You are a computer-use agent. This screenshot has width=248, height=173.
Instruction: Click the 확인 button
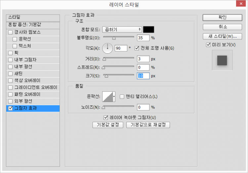tap(222, 17)
